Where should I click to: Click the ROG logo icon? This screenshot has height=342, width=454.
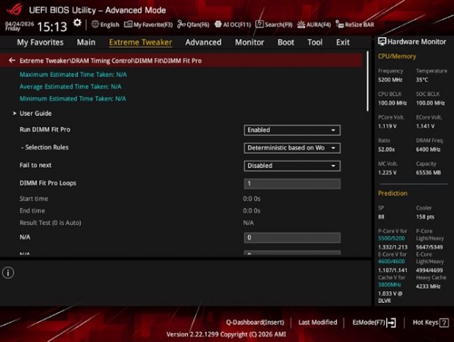tap(15, 9)
